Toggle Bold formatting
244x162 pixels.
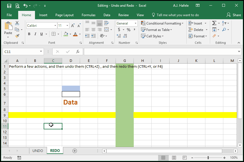(x=29, y=34)
